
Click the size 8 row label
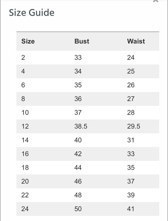click(23, 99)
